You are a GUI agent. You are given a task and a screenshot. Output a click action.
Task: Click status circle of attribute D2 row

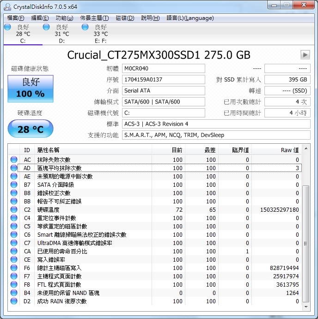tap(14, 301)
